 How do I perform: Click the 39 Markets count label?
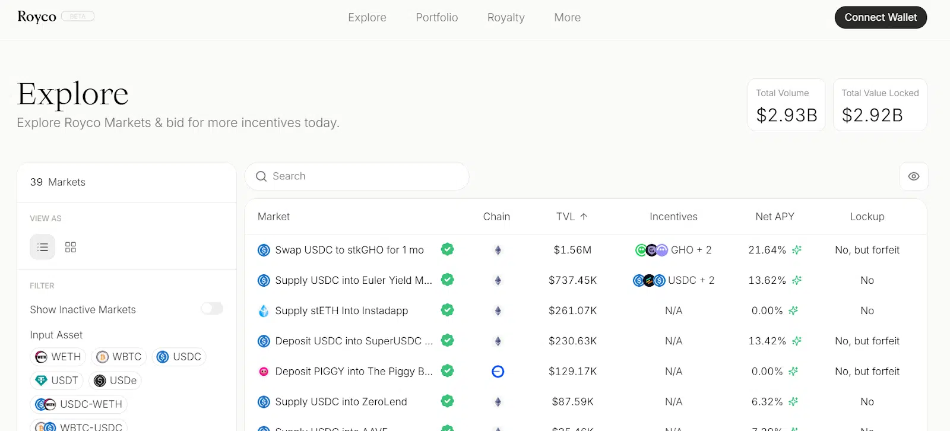pyautogui.click(x=58, y=182)
